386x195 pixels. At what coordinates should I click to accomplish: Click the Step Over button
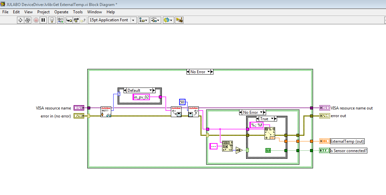(x=76, y=20)
